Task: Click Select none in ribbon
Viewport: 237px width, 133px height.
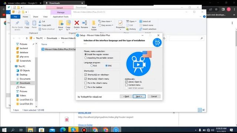Action: coord(146,25)
